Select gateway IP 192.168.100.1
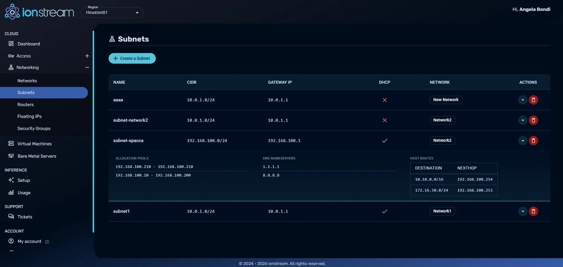The width and height of the screenshot is (563, 267). point(284,141)
